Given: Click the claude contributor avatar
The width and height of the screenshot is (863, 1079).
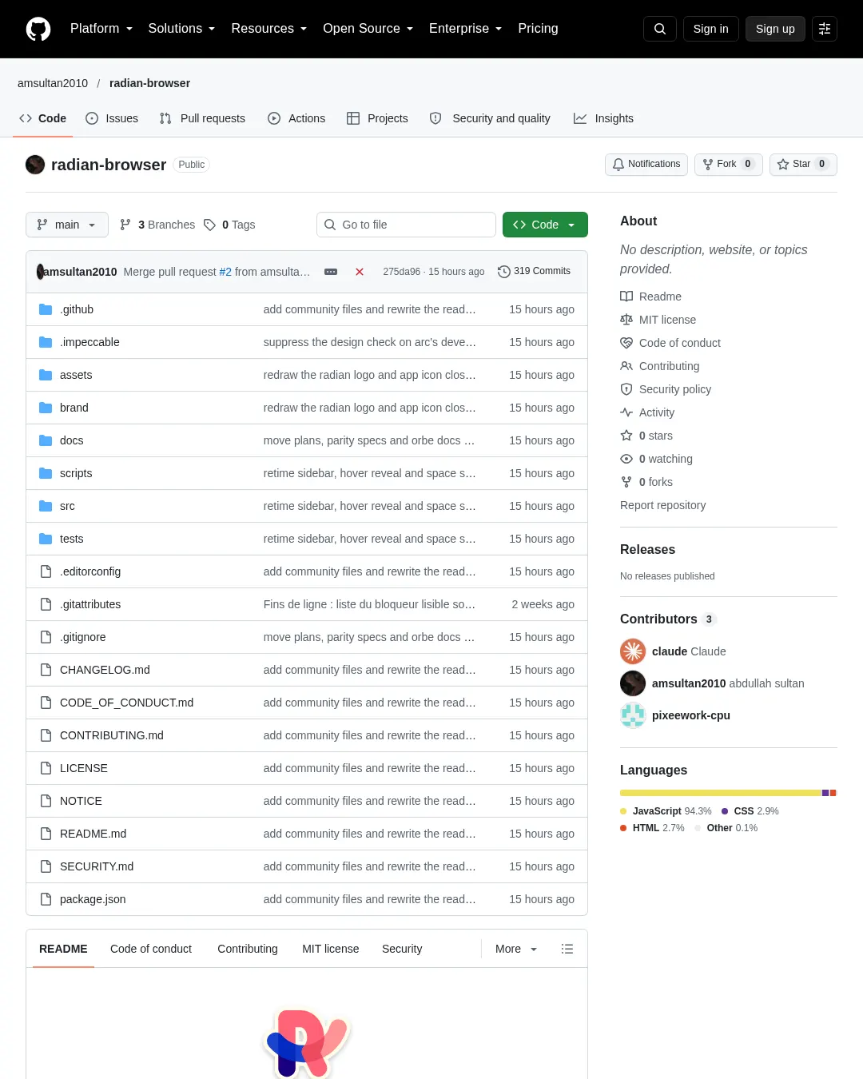Looking at the screenshot, I should click(633, 651).
